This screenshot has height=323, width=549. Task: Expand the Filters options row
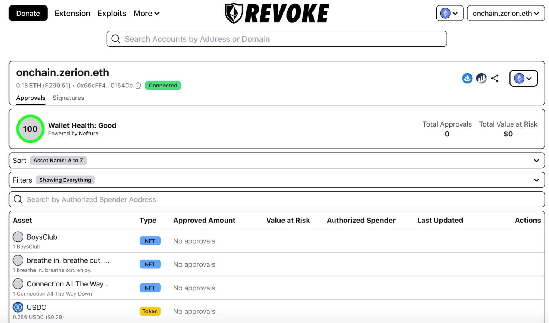click(277, 180)
